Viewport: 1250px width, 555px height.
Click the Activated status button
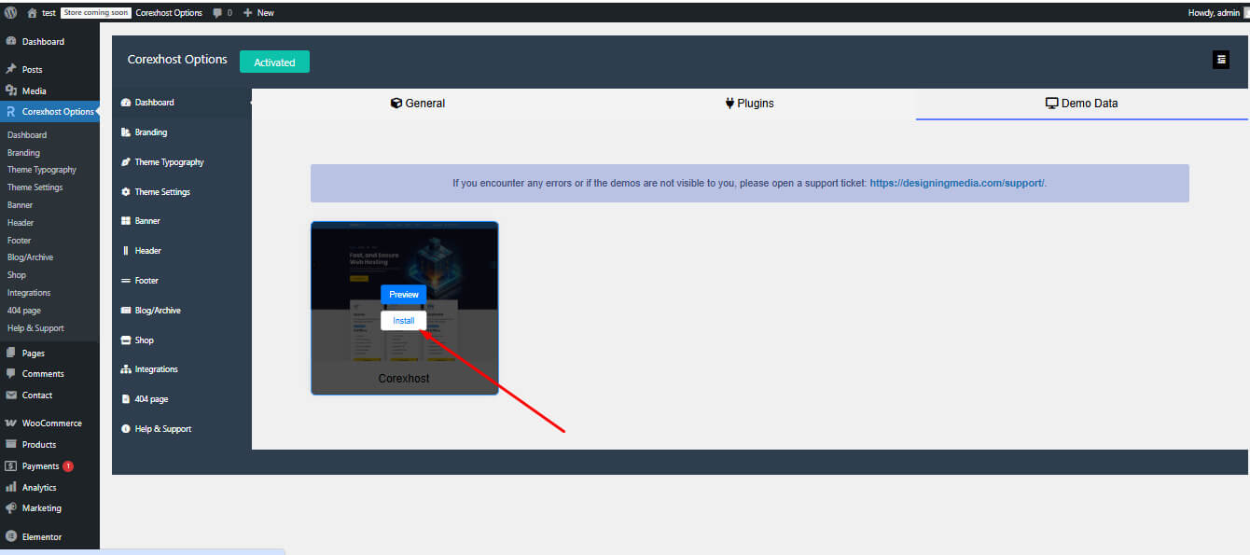coord(274,62)
